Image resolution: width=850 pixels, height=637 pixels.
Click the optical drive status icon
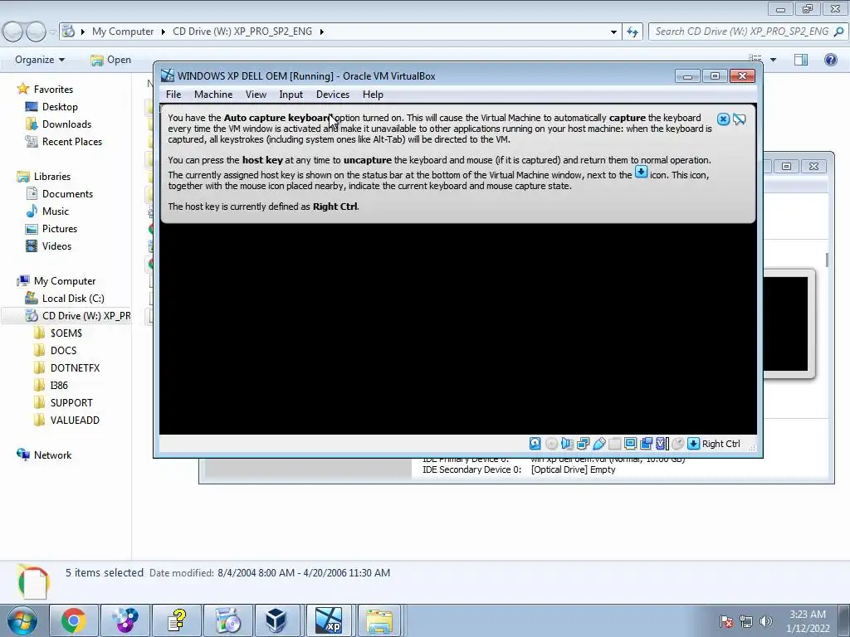pos(551,444)
